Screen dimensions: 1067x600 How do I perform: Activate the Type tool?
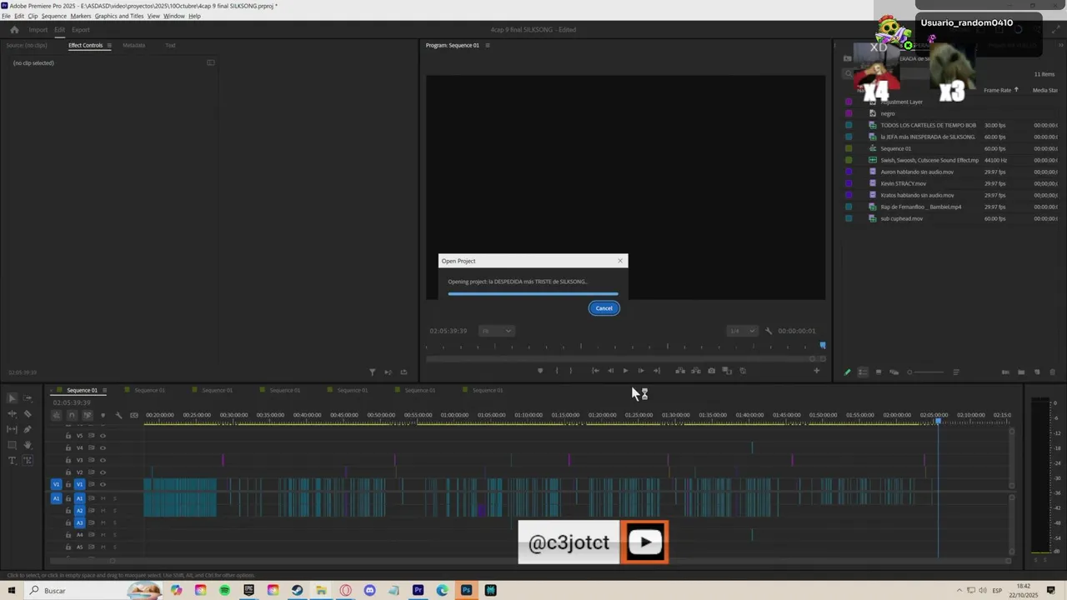12,460
